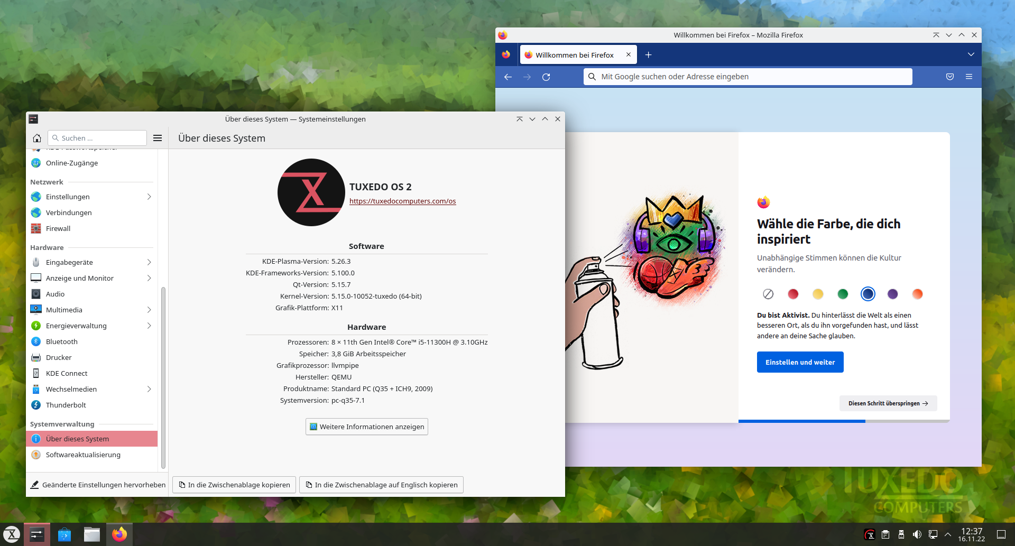
Task: Open Firewall settings
Action: click(x=92, y=228)
